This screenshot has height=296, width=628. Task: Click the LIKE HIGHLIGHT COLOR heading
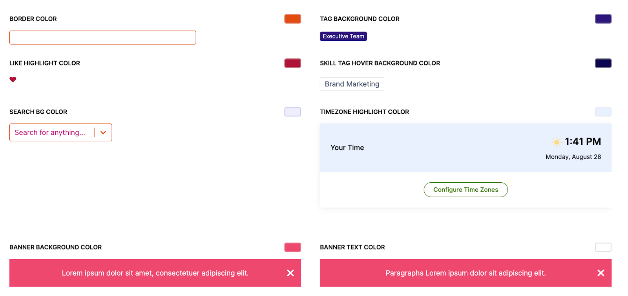(x=45, y=63)
